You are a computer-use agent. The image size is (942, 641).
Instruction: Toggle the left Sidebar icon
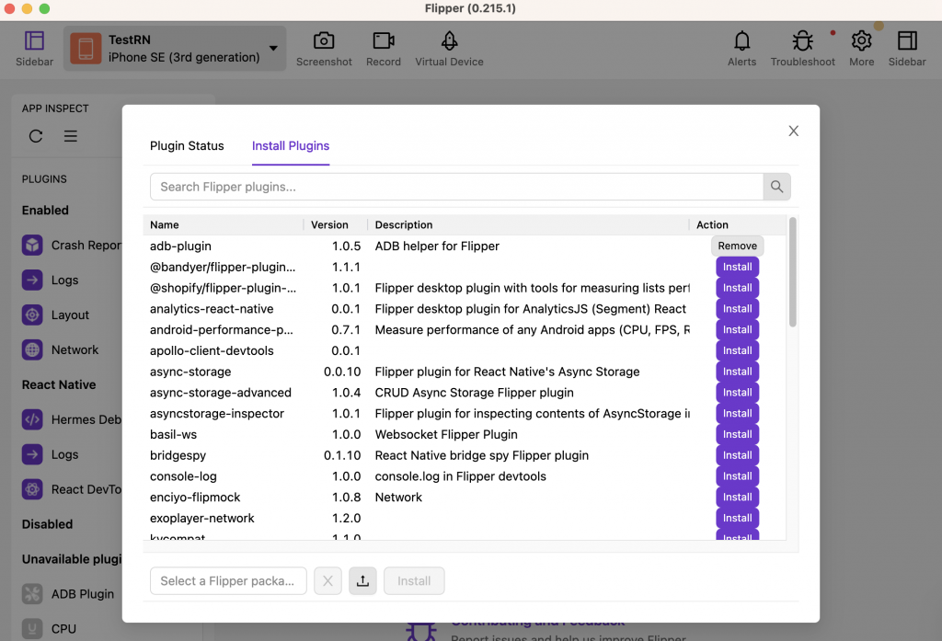point(34,41)
